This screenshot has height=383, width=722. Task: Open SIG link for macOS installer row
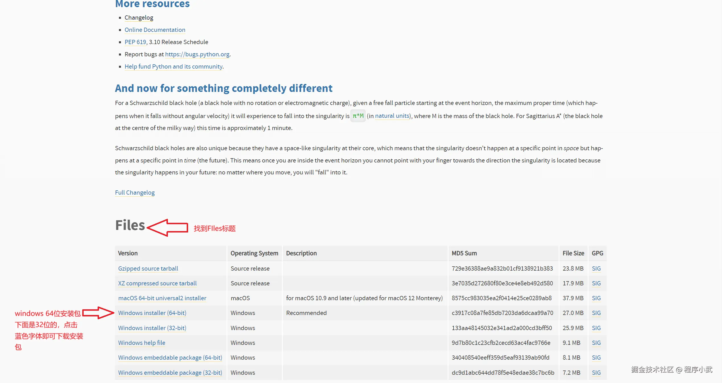click(596, 298)
